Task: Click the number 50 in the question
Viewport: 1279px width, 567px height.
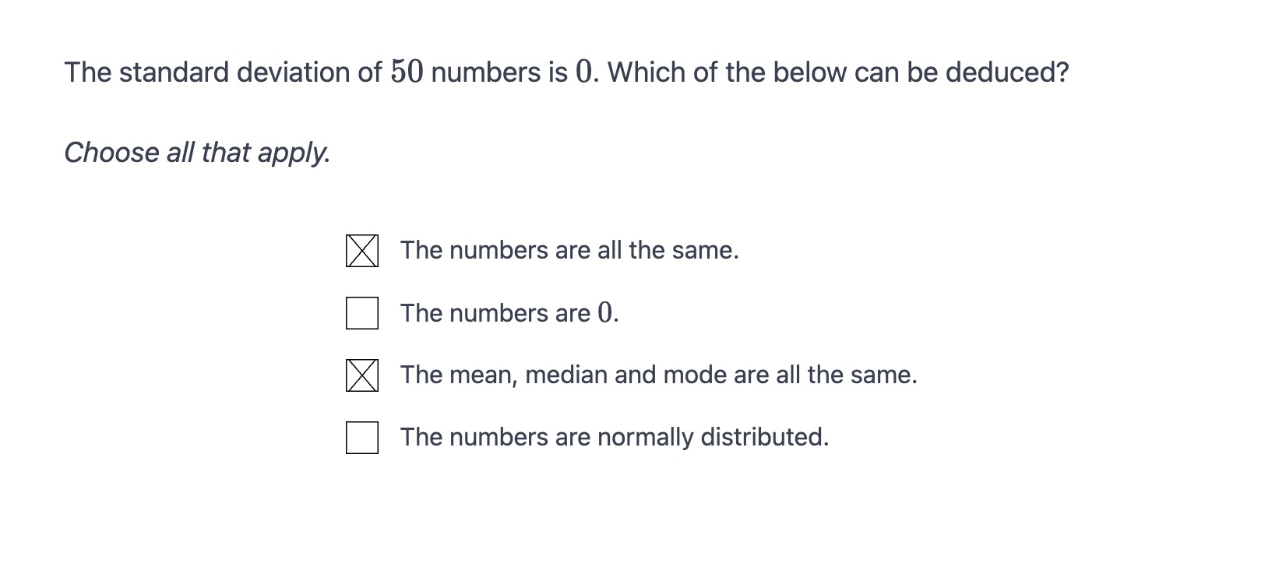Action: [407, 72]
